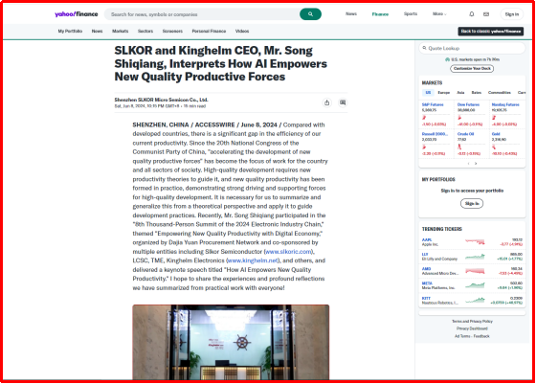Click the META sparkline chart
Image resolution: width=536 pixels, height=384 pixels.
point(475,285)
